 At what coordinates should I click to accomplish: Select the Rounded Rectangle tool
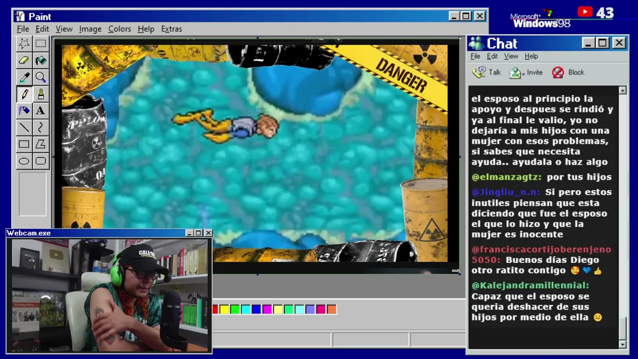(x=41, y=161)
